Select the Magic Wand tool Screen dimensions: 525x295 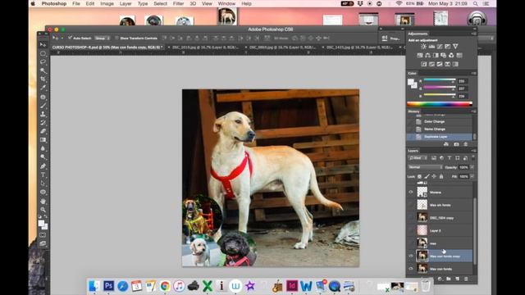coord(43,70)
